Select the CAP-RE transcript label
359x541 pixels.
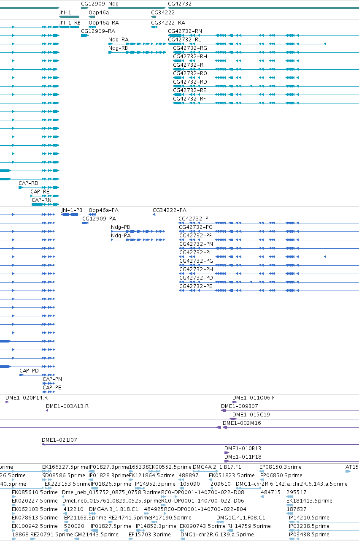(40, 192)
